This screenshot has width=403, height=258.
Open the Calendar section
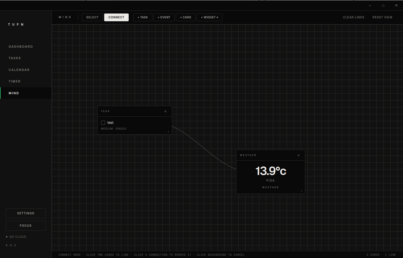pyautogui.click(x=19, y=70)
